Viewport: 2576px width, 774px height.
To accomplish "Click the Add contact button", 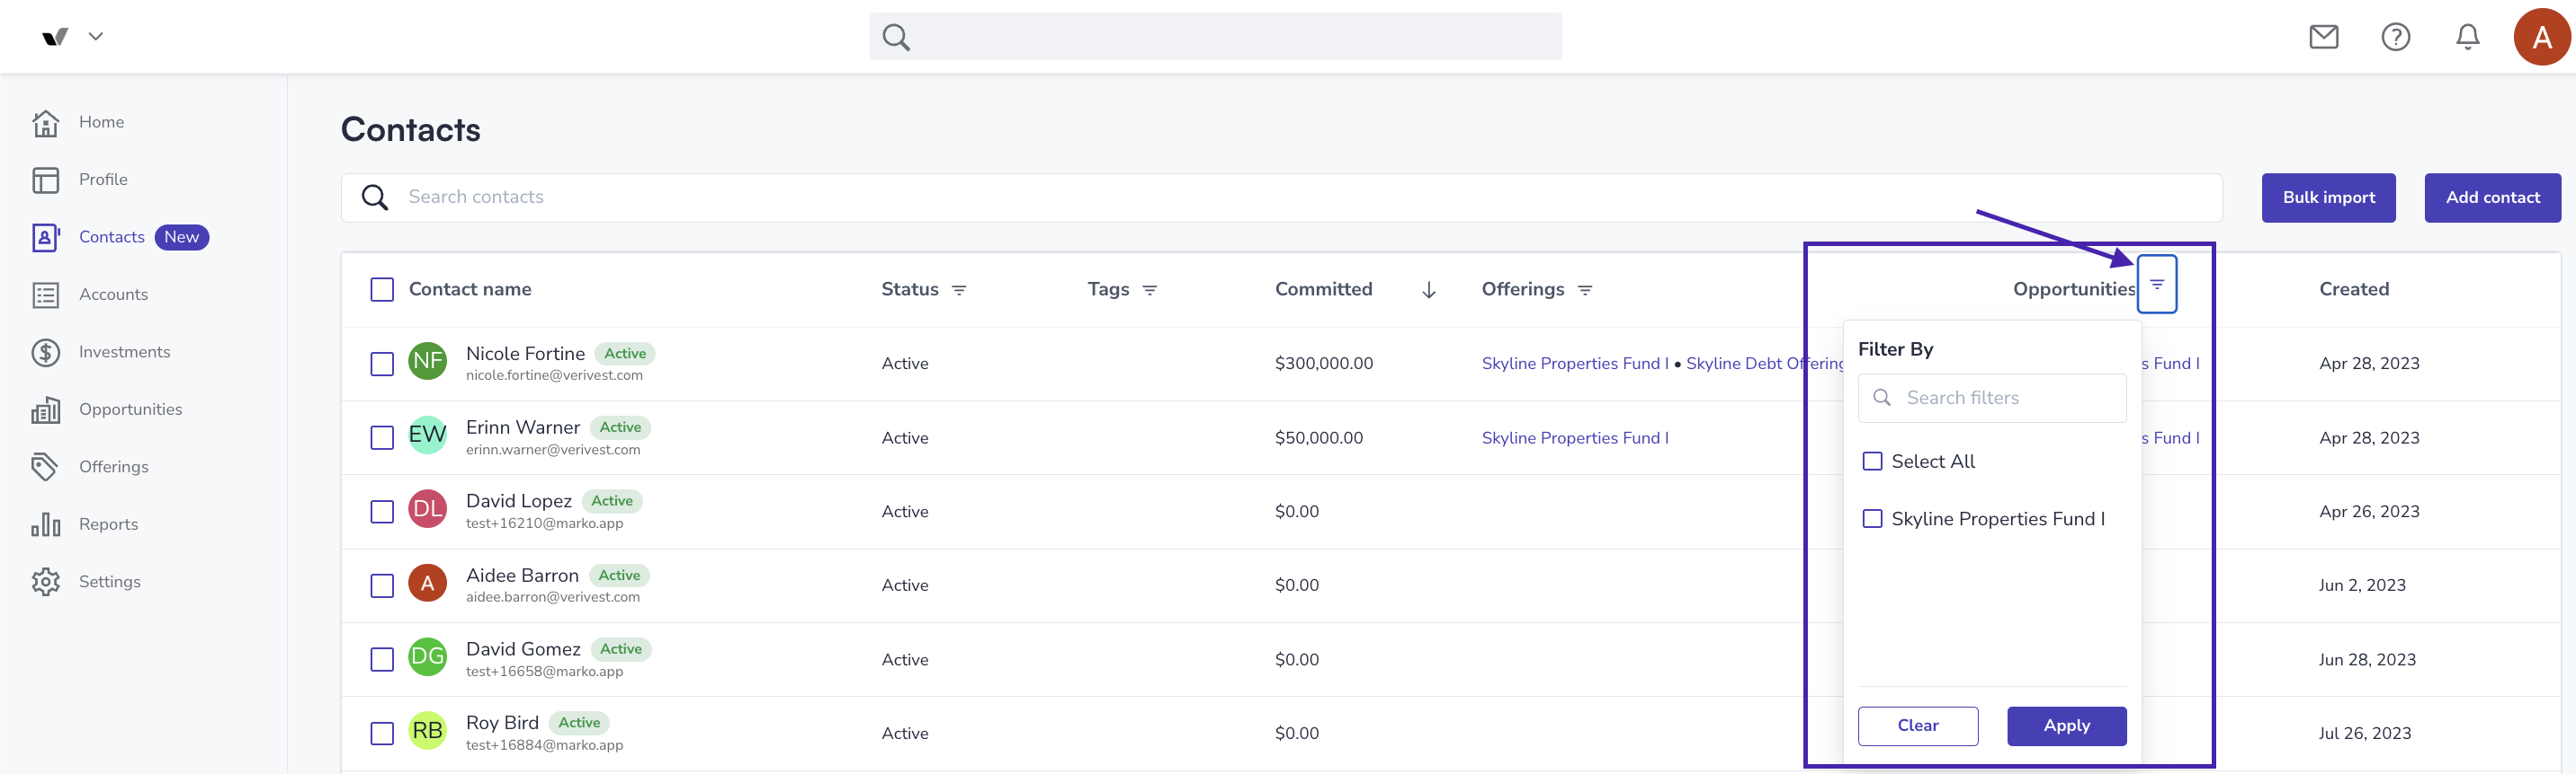I will 2492,198.
